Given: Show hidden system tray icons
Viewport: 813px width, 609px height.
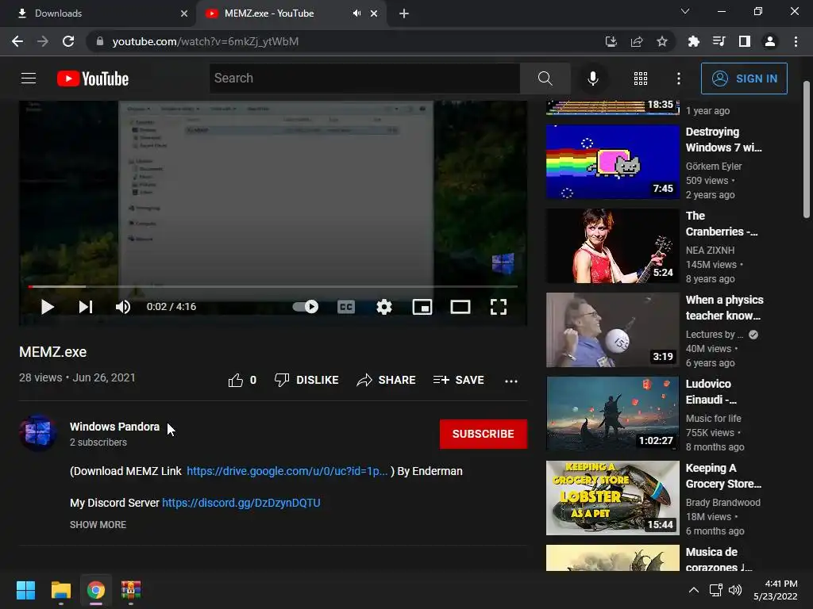Looking at the screenshot, I should [x=694, y=590].
